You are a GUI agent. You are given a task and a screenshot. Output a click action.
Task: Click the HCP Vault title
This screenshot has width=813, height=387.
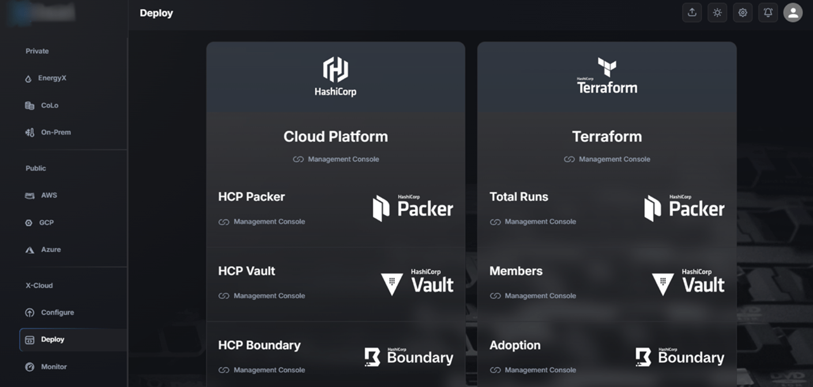[x=247, y=271]
